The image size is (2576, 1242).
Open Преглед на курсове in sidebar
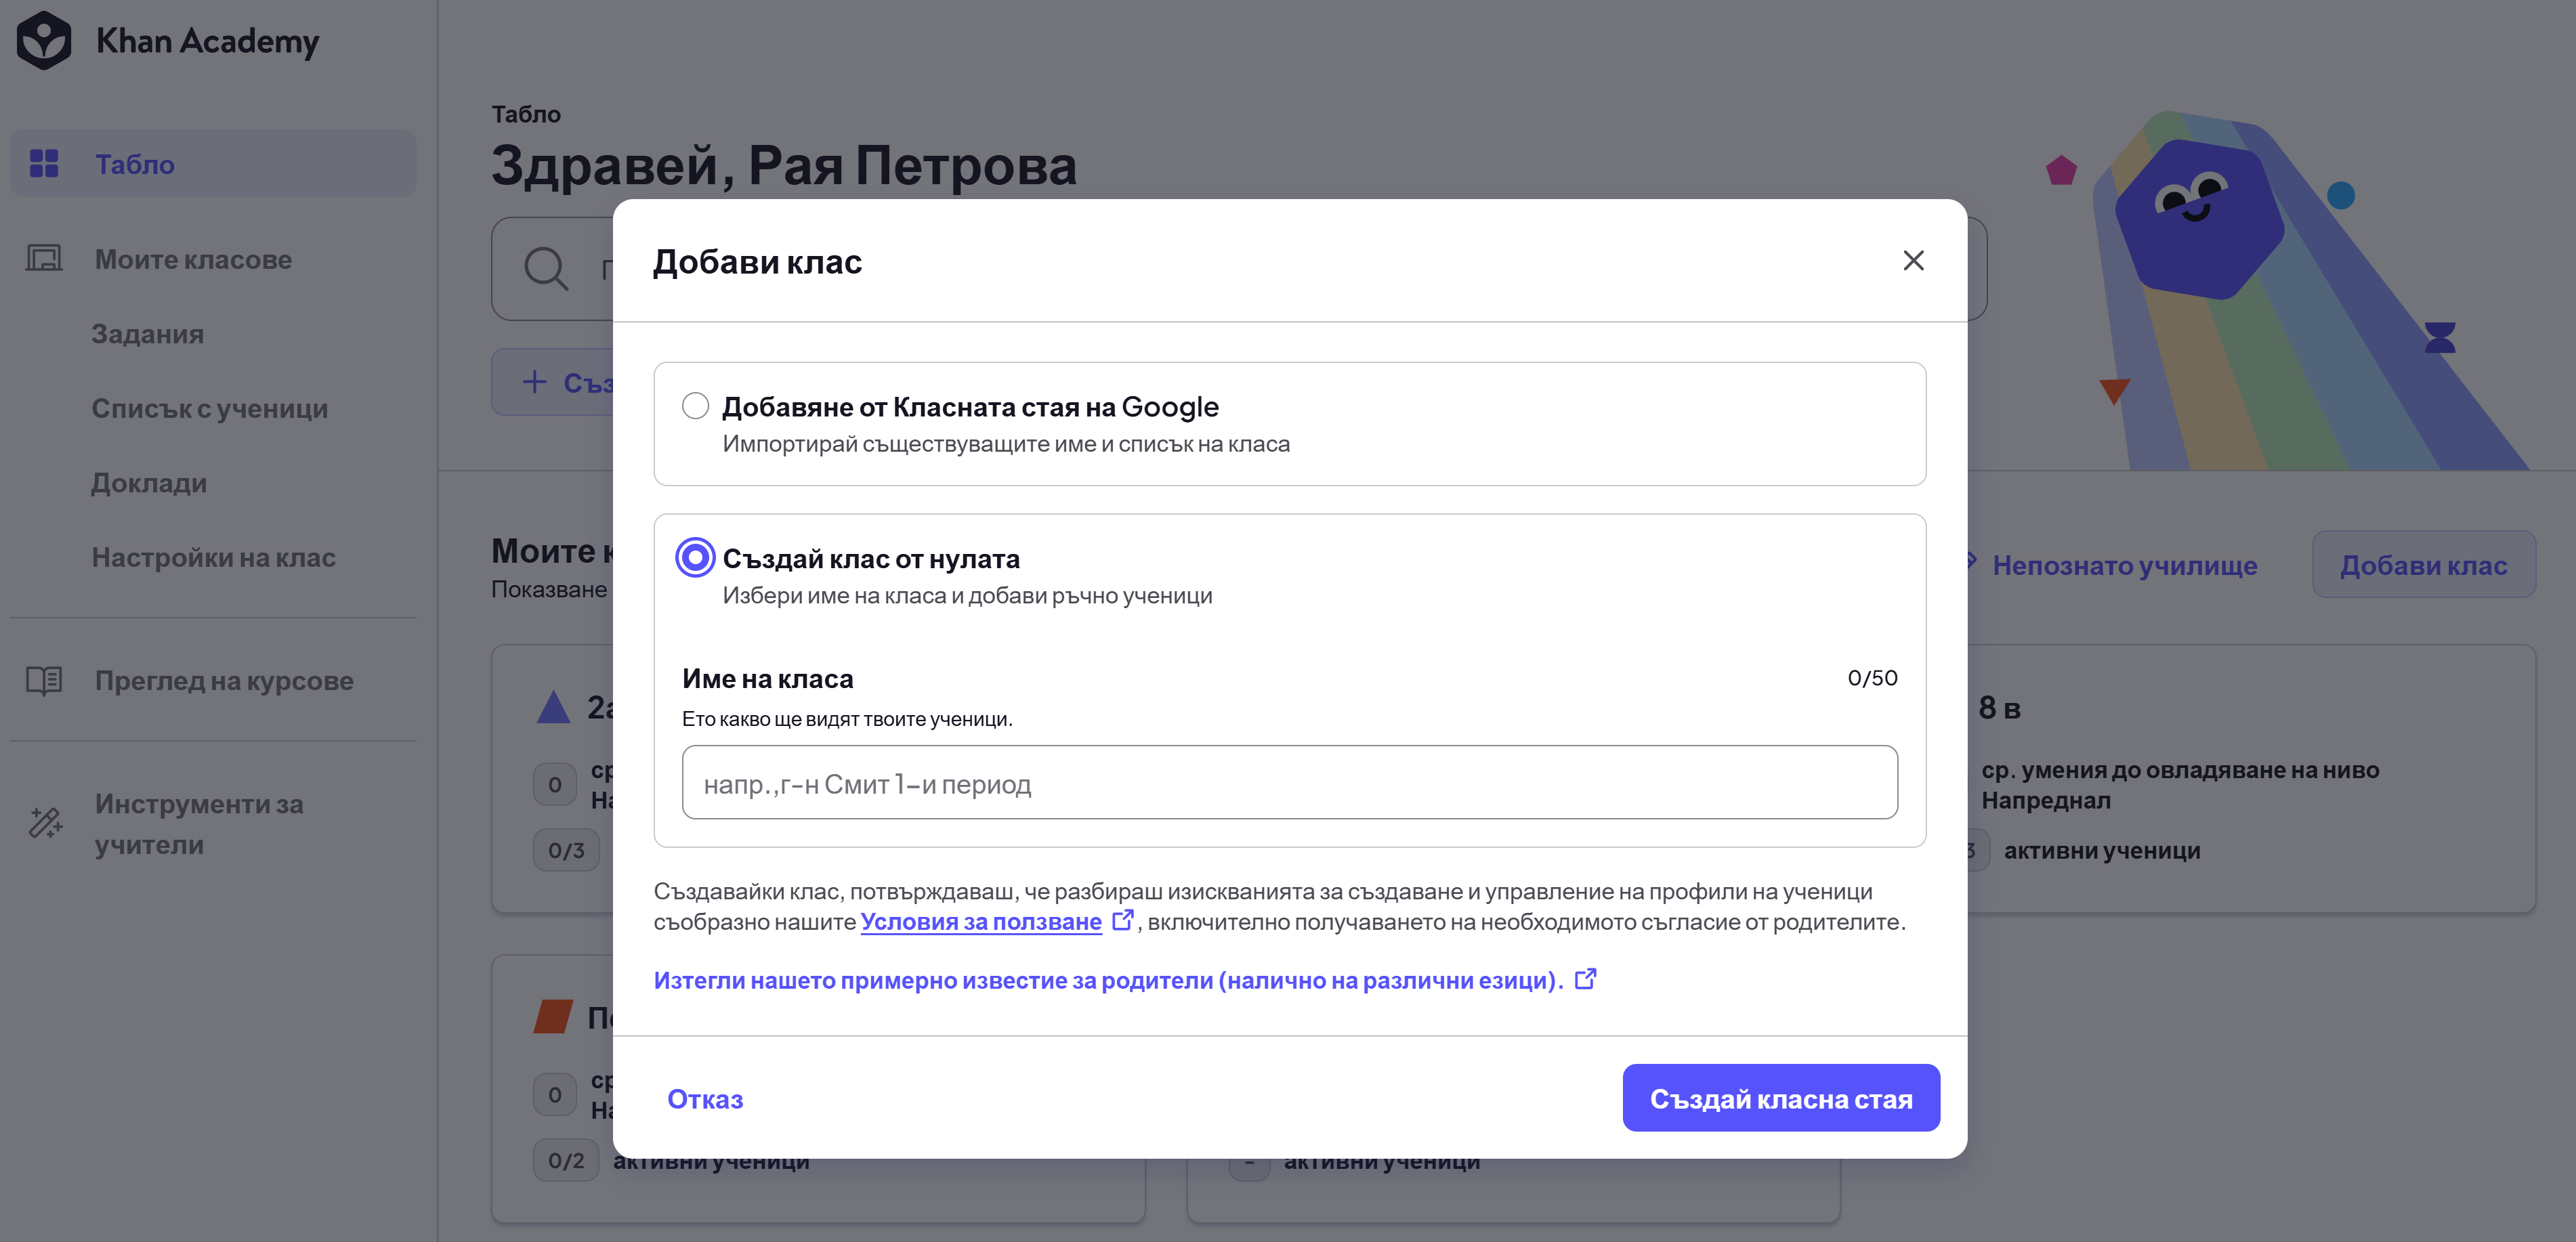click(224, 681)
